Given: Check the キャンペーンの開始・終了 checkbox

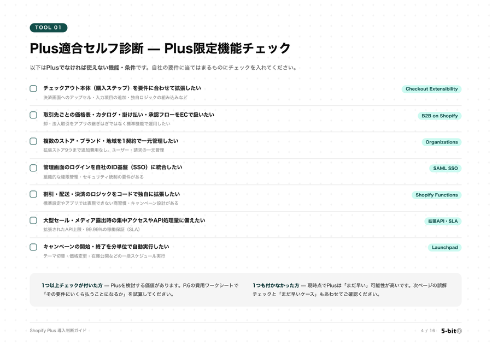Looking at the screenshot, I should 33,247.
